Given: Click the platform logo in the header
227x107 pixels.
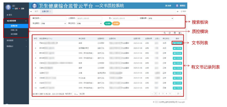Looking at the screenshot, I should 34,6.
